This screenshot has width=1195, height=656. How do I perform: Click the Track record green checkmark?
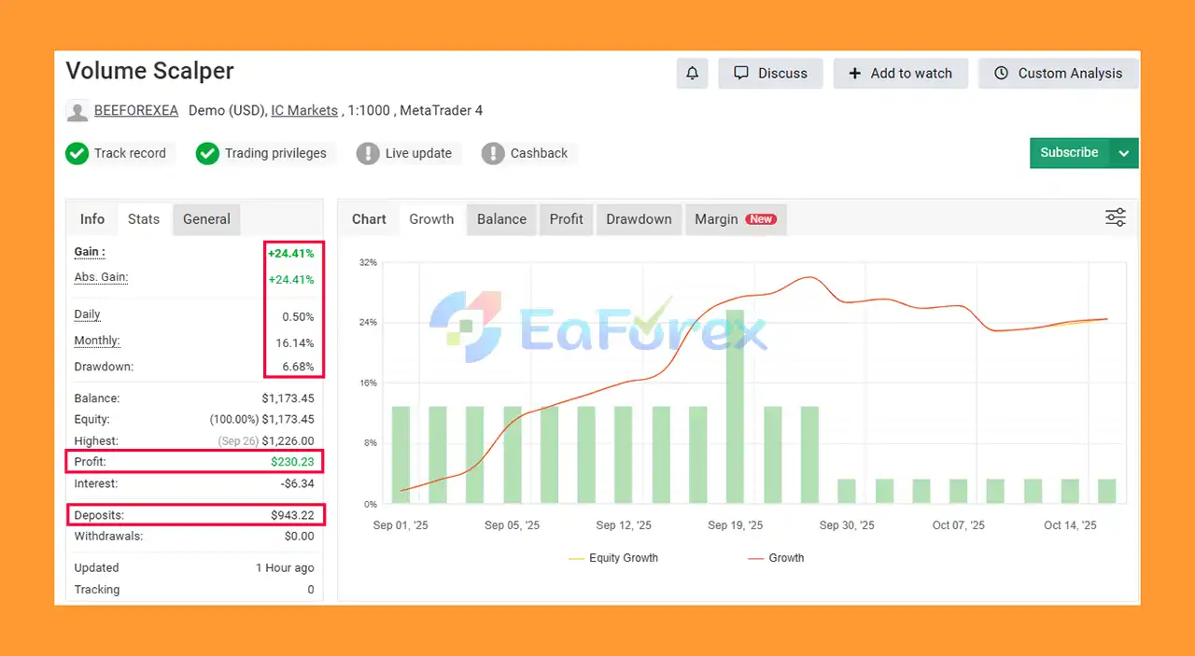point(77,153)
